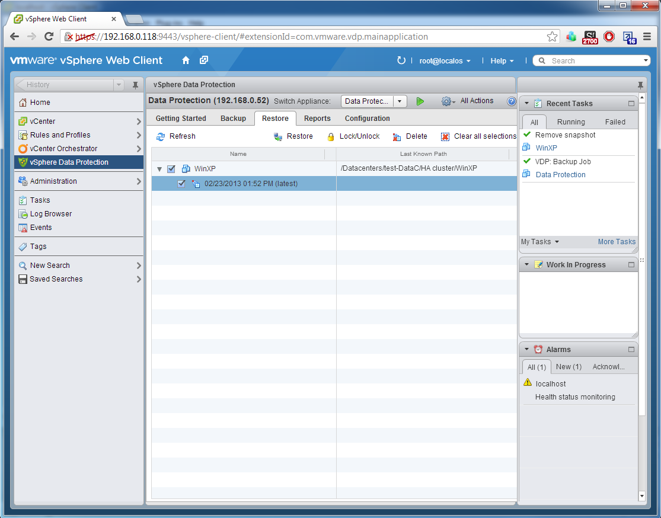Expand Administration chevron

[139, 181]
